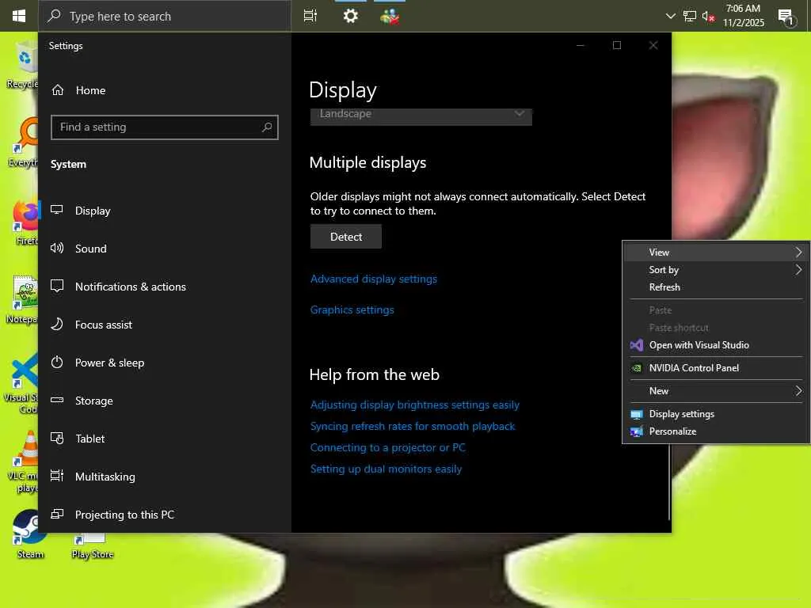Image resolution: width=811 pixels, height=608 pixels.
Task: Open Multitasking settings icon
Action: 57,476
